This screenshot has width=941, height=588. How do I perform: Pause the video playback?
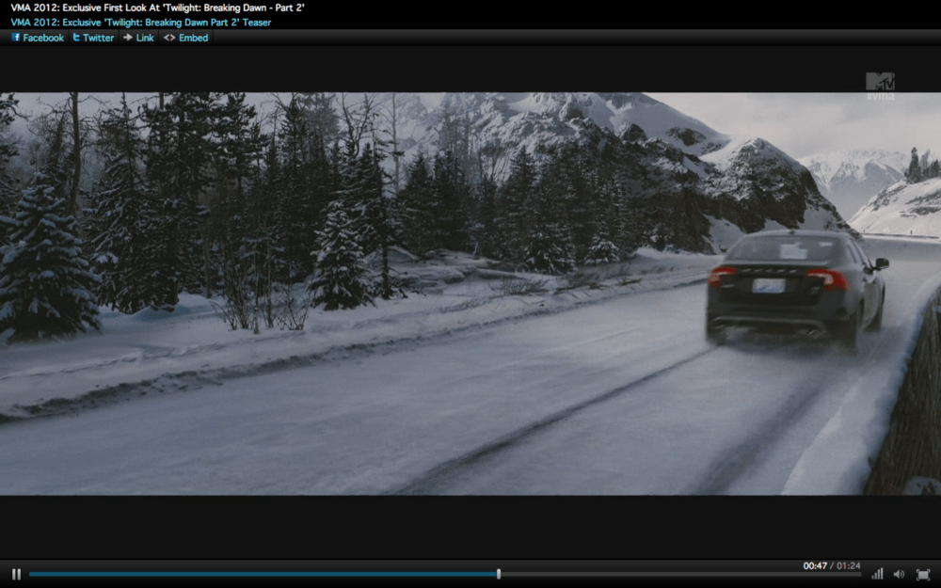pos(16,574)
